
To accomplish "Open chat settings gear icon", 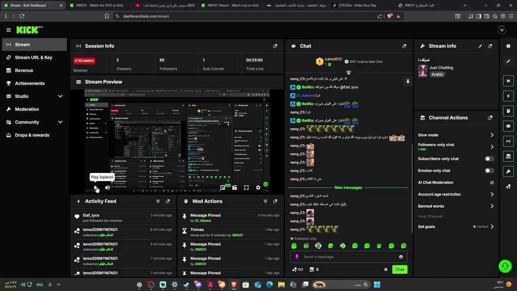I will click(386, 270).
